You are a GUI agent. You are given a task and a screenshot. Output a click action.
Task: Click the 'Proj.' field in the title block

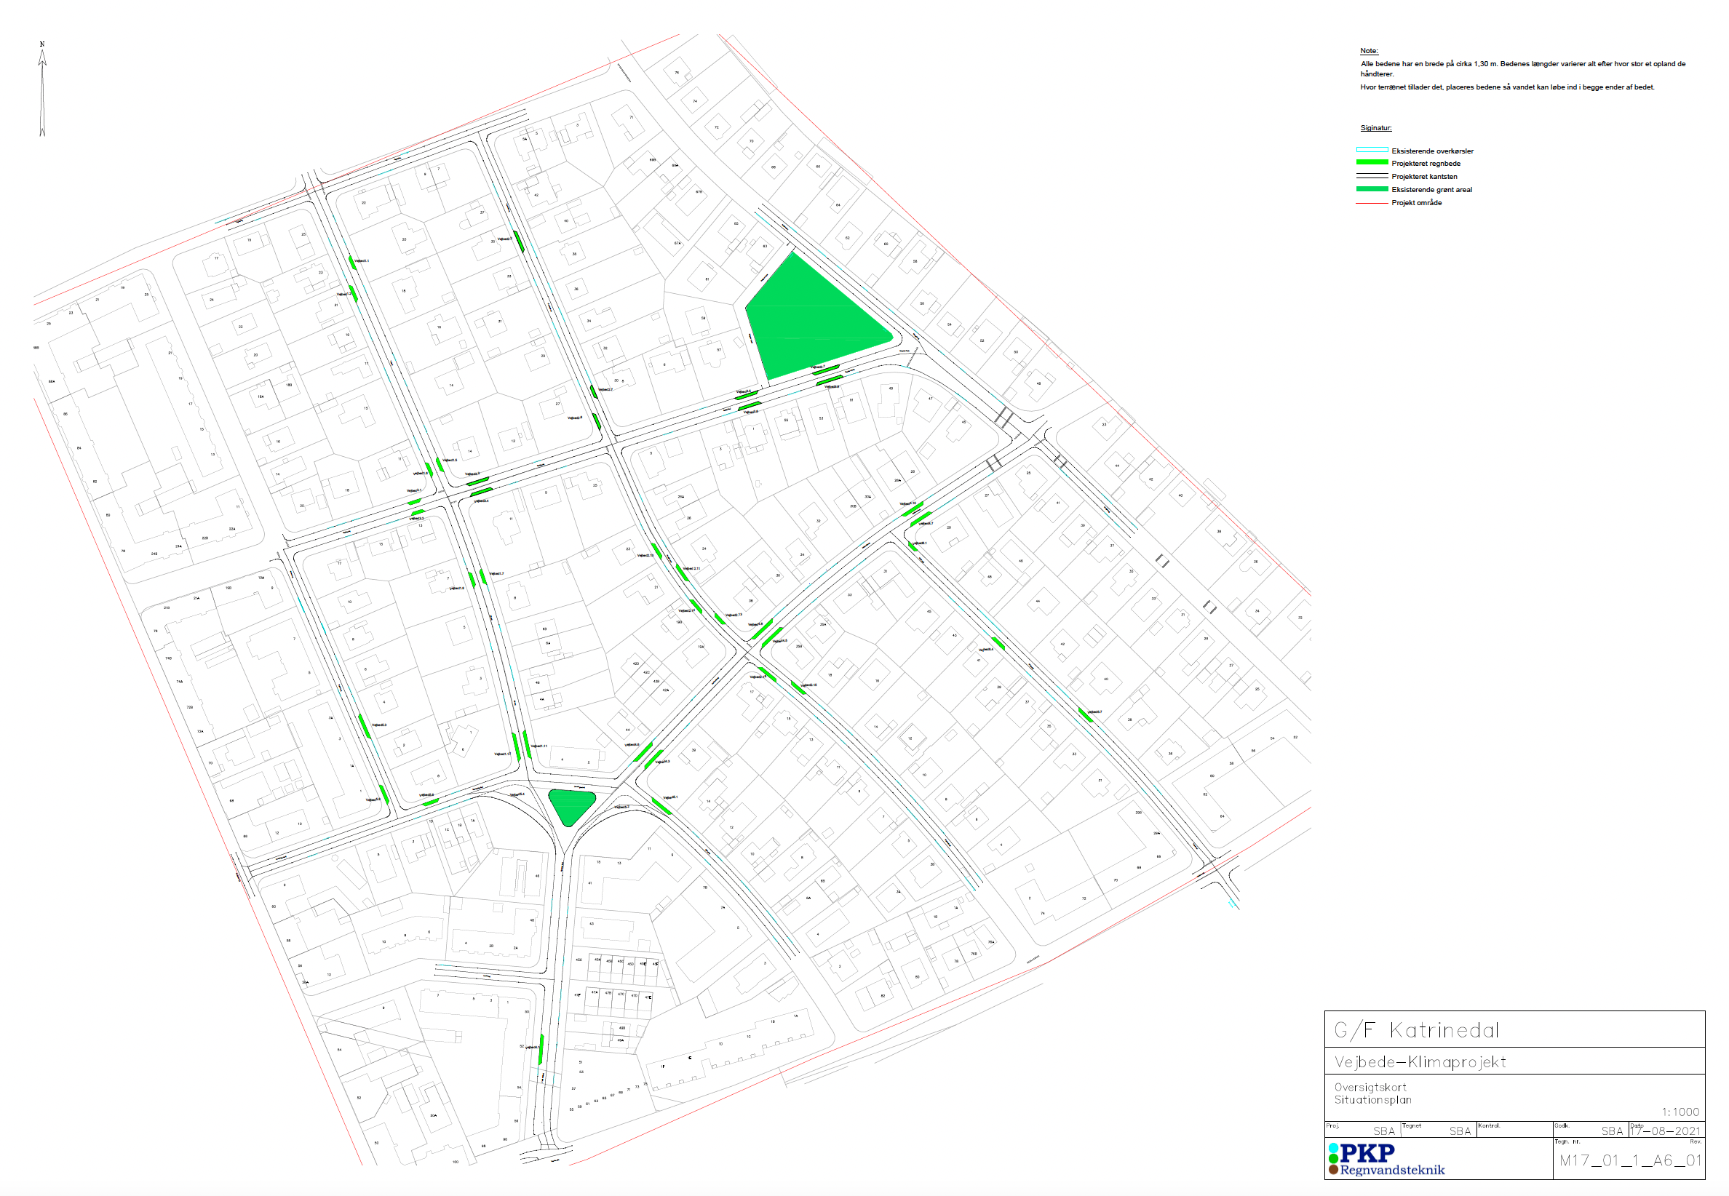point(1362,1129)
